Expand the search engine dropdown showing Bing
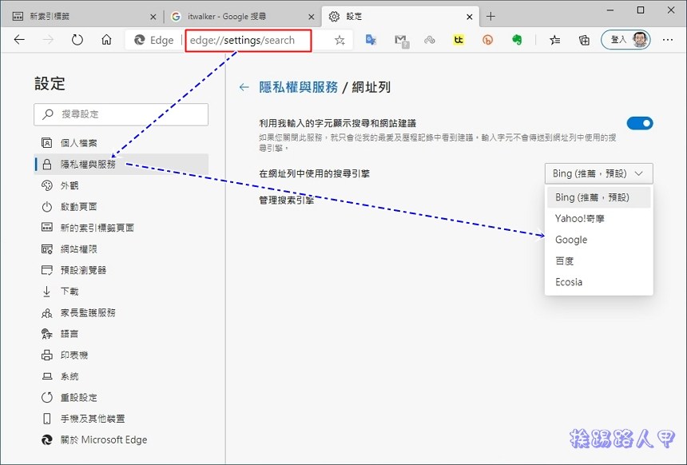Image resolution: width=687 pixels, height=465 pixels. click(x=598, y=173)
